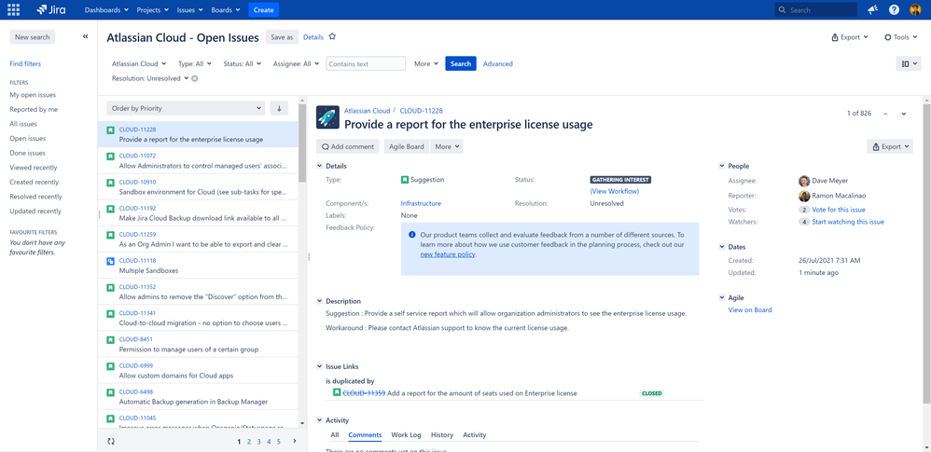Open the Boards menu

tap(226, 10)
